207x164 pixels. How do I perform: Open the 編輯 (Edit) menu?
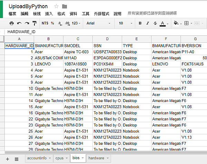(x=24, y=14)
